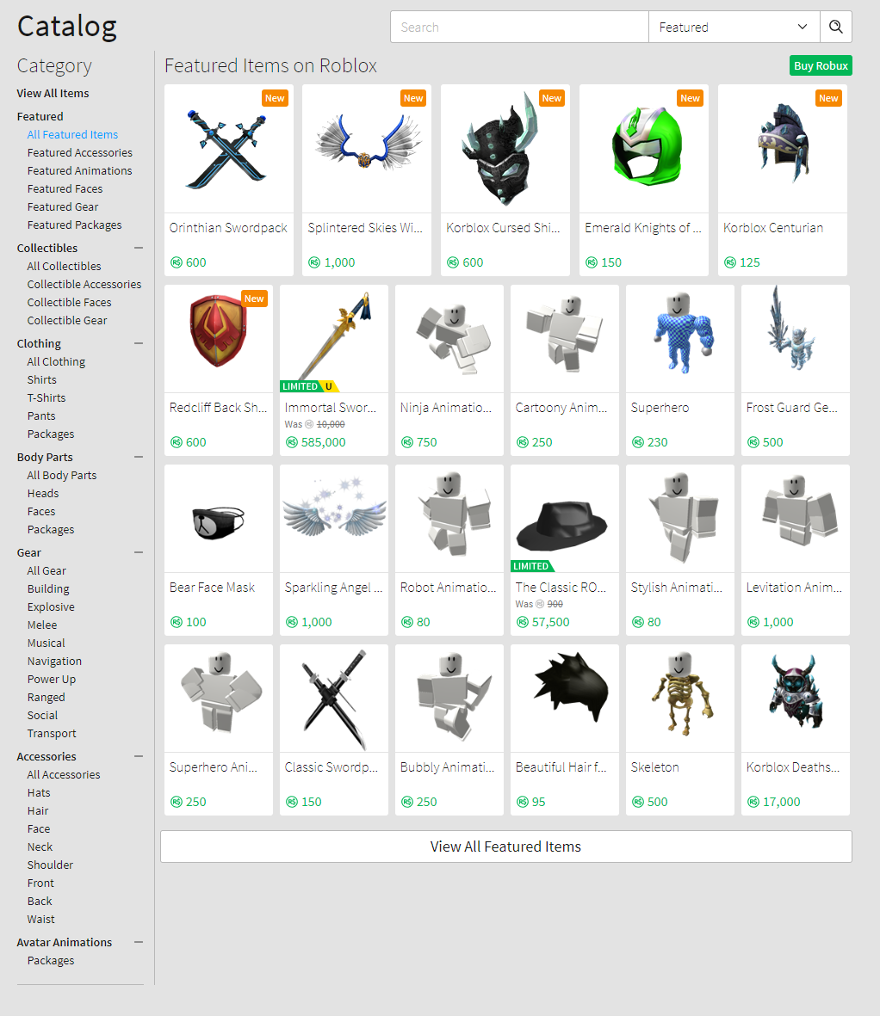
Task: Open the Sparkling Angel Wings image
Action: pyautogui.click(x=334, y=519)
